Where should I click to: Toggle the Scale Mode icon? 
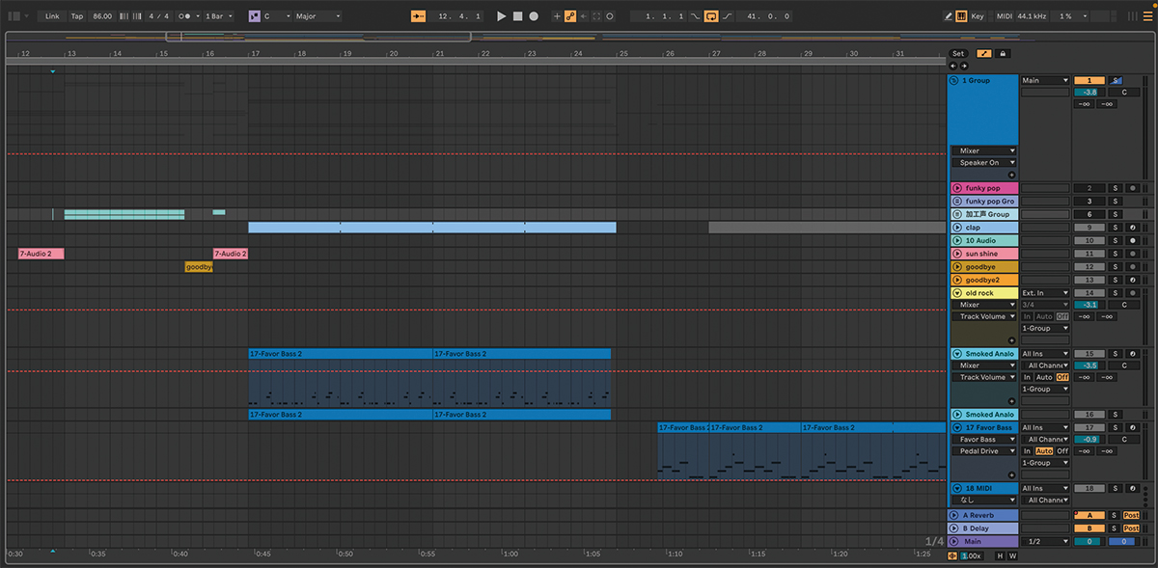coord(254,16)
